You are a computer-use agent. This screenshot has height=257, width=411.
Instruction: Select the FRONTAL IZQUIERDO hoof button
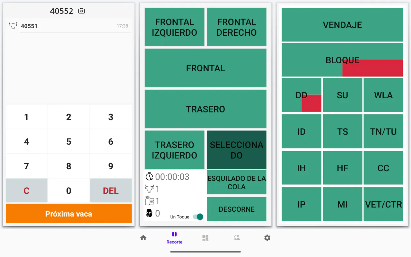[x=175, y=27]
